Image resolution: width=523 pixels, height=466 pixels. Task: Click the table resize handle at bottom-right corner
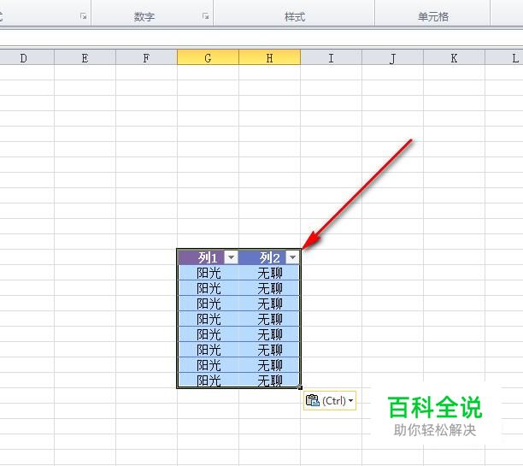pos(300,387)
